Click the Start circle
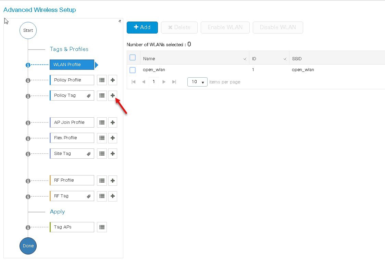This screenshot has width=385, height=262. coord(28,30)
